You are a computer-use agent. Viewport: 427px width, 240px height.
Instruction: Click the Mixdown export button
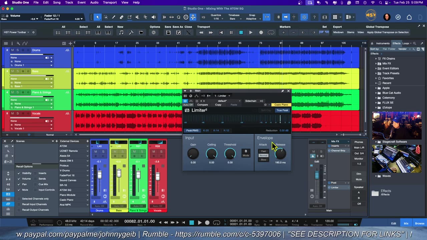[338, 32]
